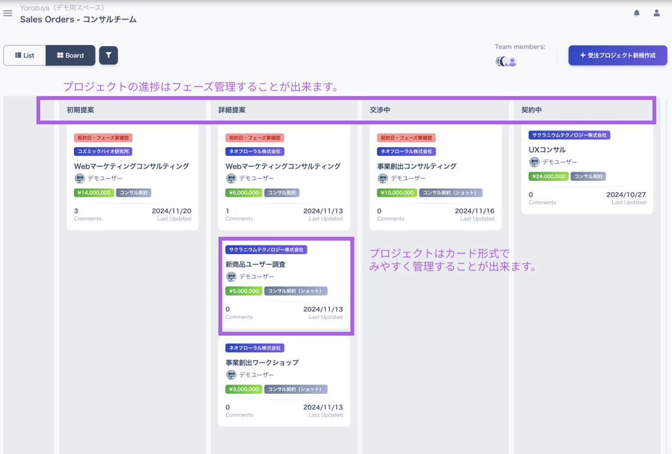Click avatar on 新商品ユーザー調査 card
The height and width of the screenshot is (454, 672).
click(231, 277)
